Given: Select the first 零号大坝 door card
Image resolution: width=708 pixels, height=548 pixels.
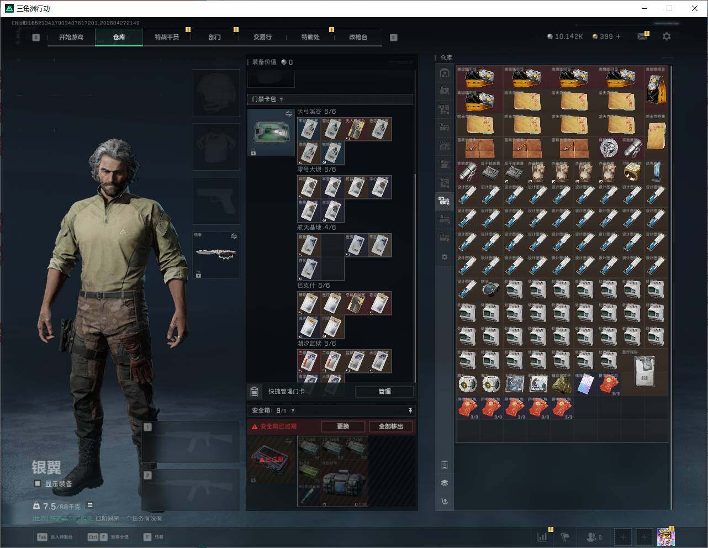Looking at the screenshot, I should click(x=309, y=187).
